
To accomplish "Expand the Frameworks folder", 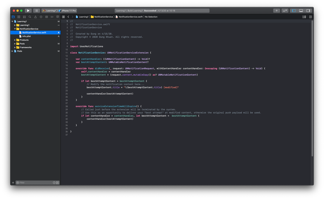I will [x=15, y=48].
